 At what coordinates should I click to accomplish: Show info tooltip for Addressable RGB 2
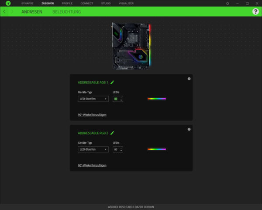(189, 129)
